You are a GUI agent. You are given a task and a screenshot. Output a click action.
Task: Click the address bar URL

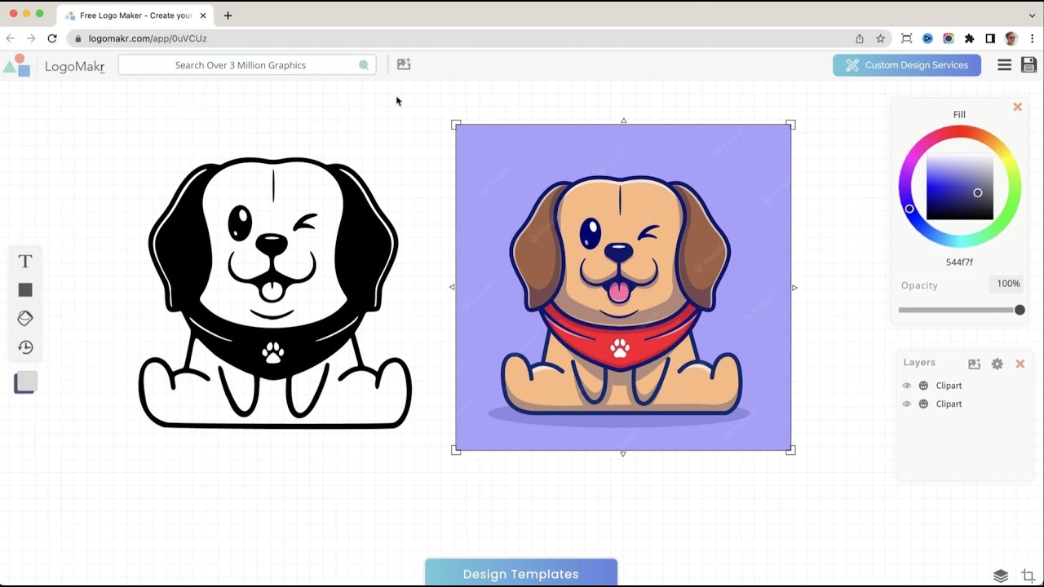tap(148, 38)
